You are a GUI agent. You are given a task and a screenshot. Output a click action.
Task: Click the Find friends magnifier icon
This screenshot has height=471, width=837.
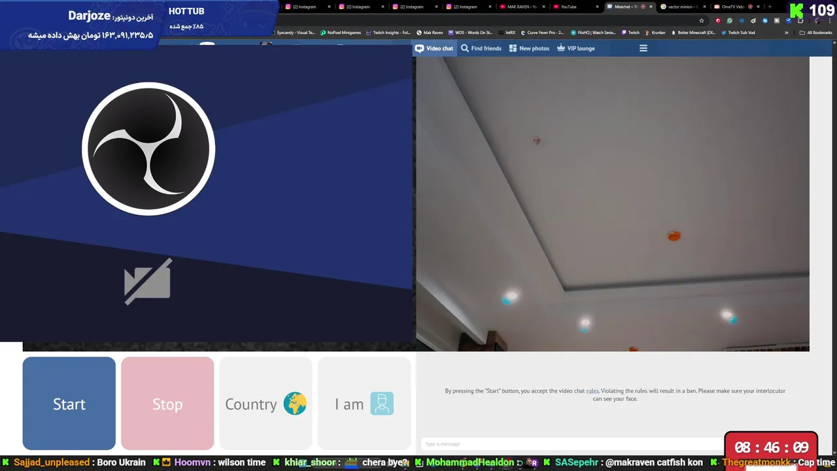[465, 48]
